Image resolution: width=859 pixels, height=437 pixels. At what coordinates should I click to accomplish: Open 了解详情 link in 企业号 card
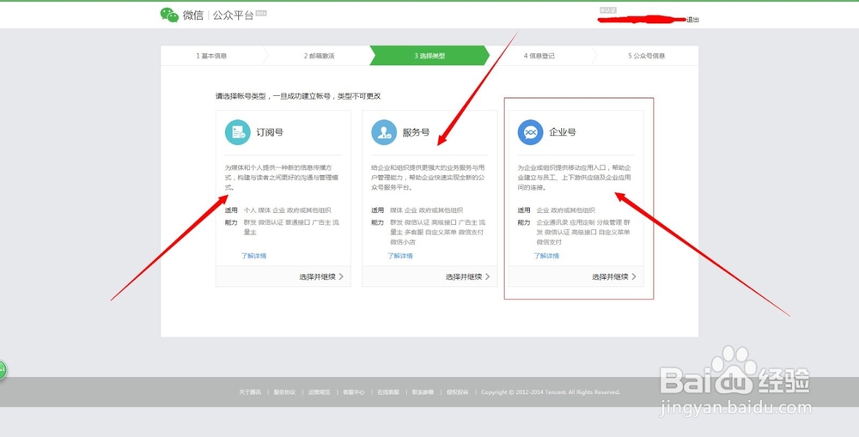click(546, 256)
